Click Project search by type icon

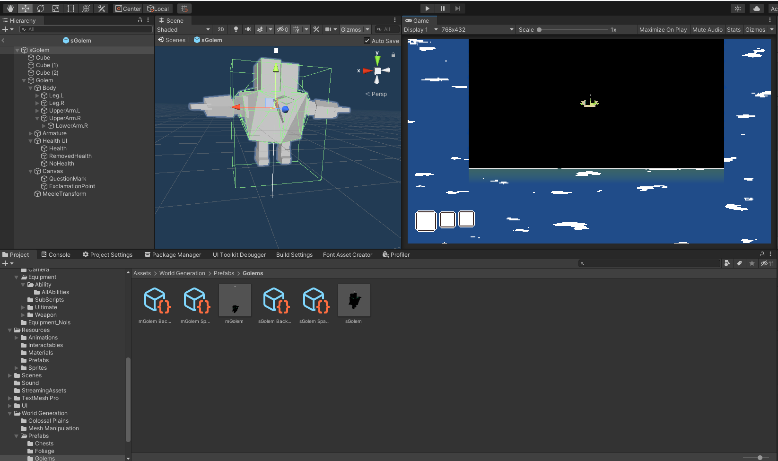(727, 263)
